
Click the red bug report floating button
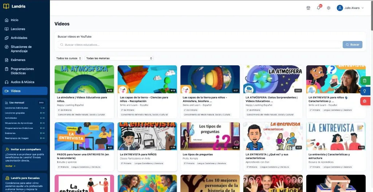tap(365, 101)
